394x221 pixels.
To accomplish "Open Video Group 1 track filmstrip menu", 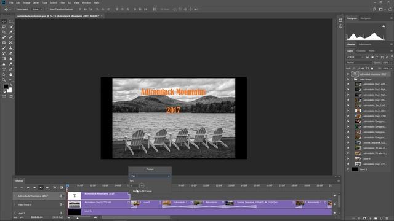I will pyautogui.click(x=61, y=204).
